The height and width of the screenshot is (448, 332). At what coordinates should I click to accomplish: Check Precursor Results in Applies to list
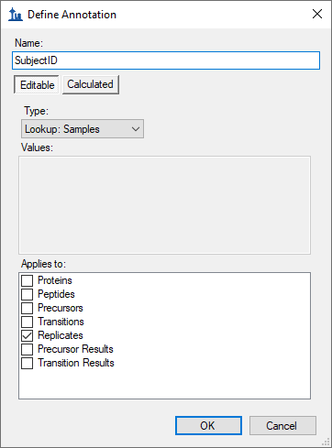pyautogui.click(x=28, y=349)
